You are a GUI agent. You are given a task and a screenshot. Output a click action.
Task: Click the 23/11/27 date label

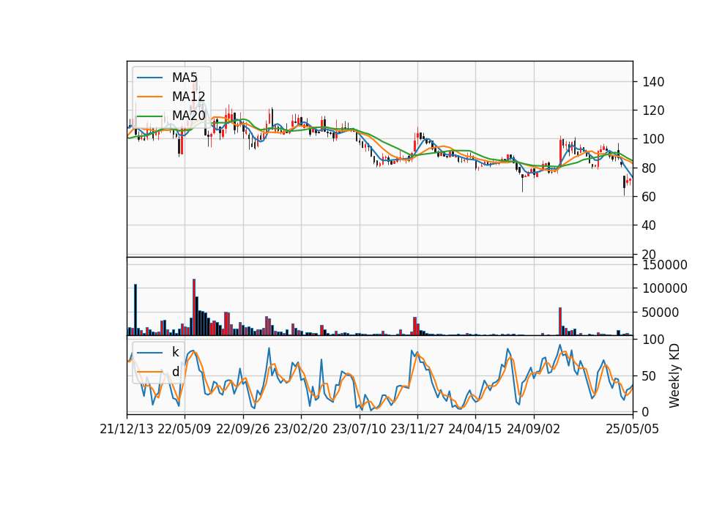[x=417, y=429]
